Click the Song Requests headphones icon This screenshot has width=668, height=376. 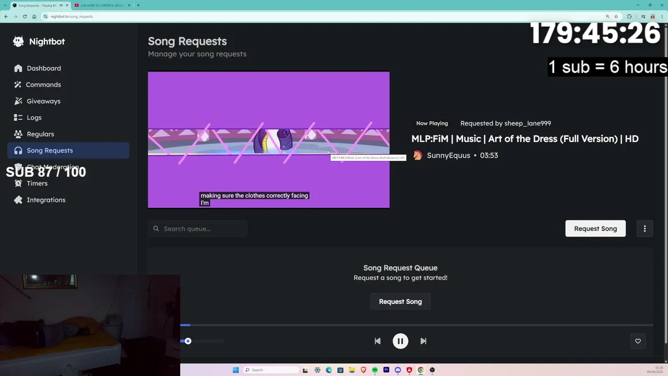pyautogui.click(x=18, y=150)
